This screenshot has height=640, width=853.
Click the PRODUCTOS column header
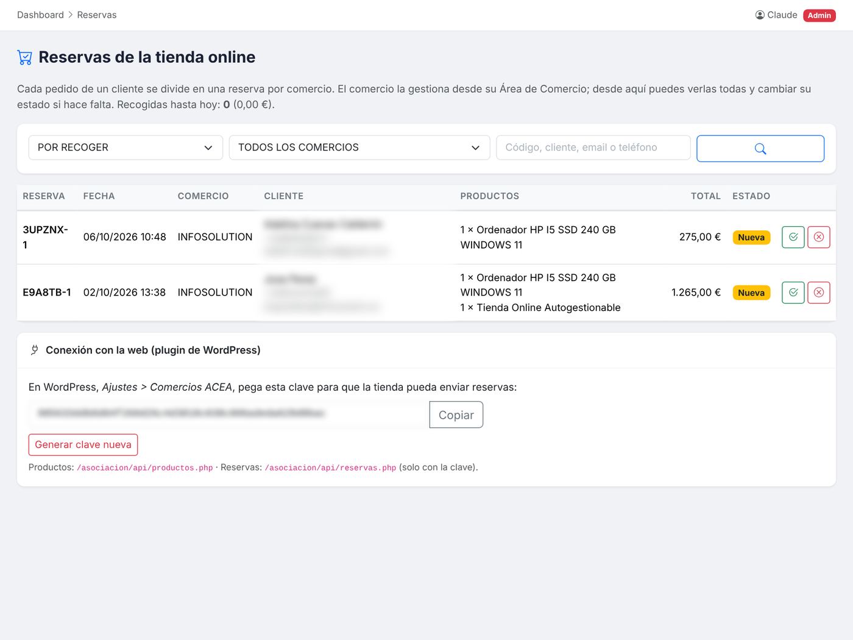tap(490, 196)
